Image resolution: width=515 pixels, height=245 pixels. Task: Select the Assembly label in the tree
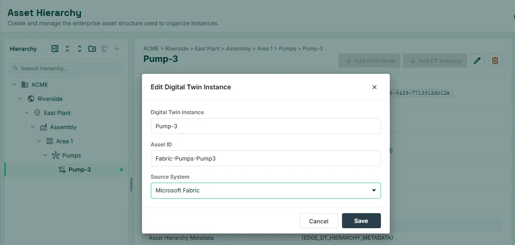tap(63, 127)
